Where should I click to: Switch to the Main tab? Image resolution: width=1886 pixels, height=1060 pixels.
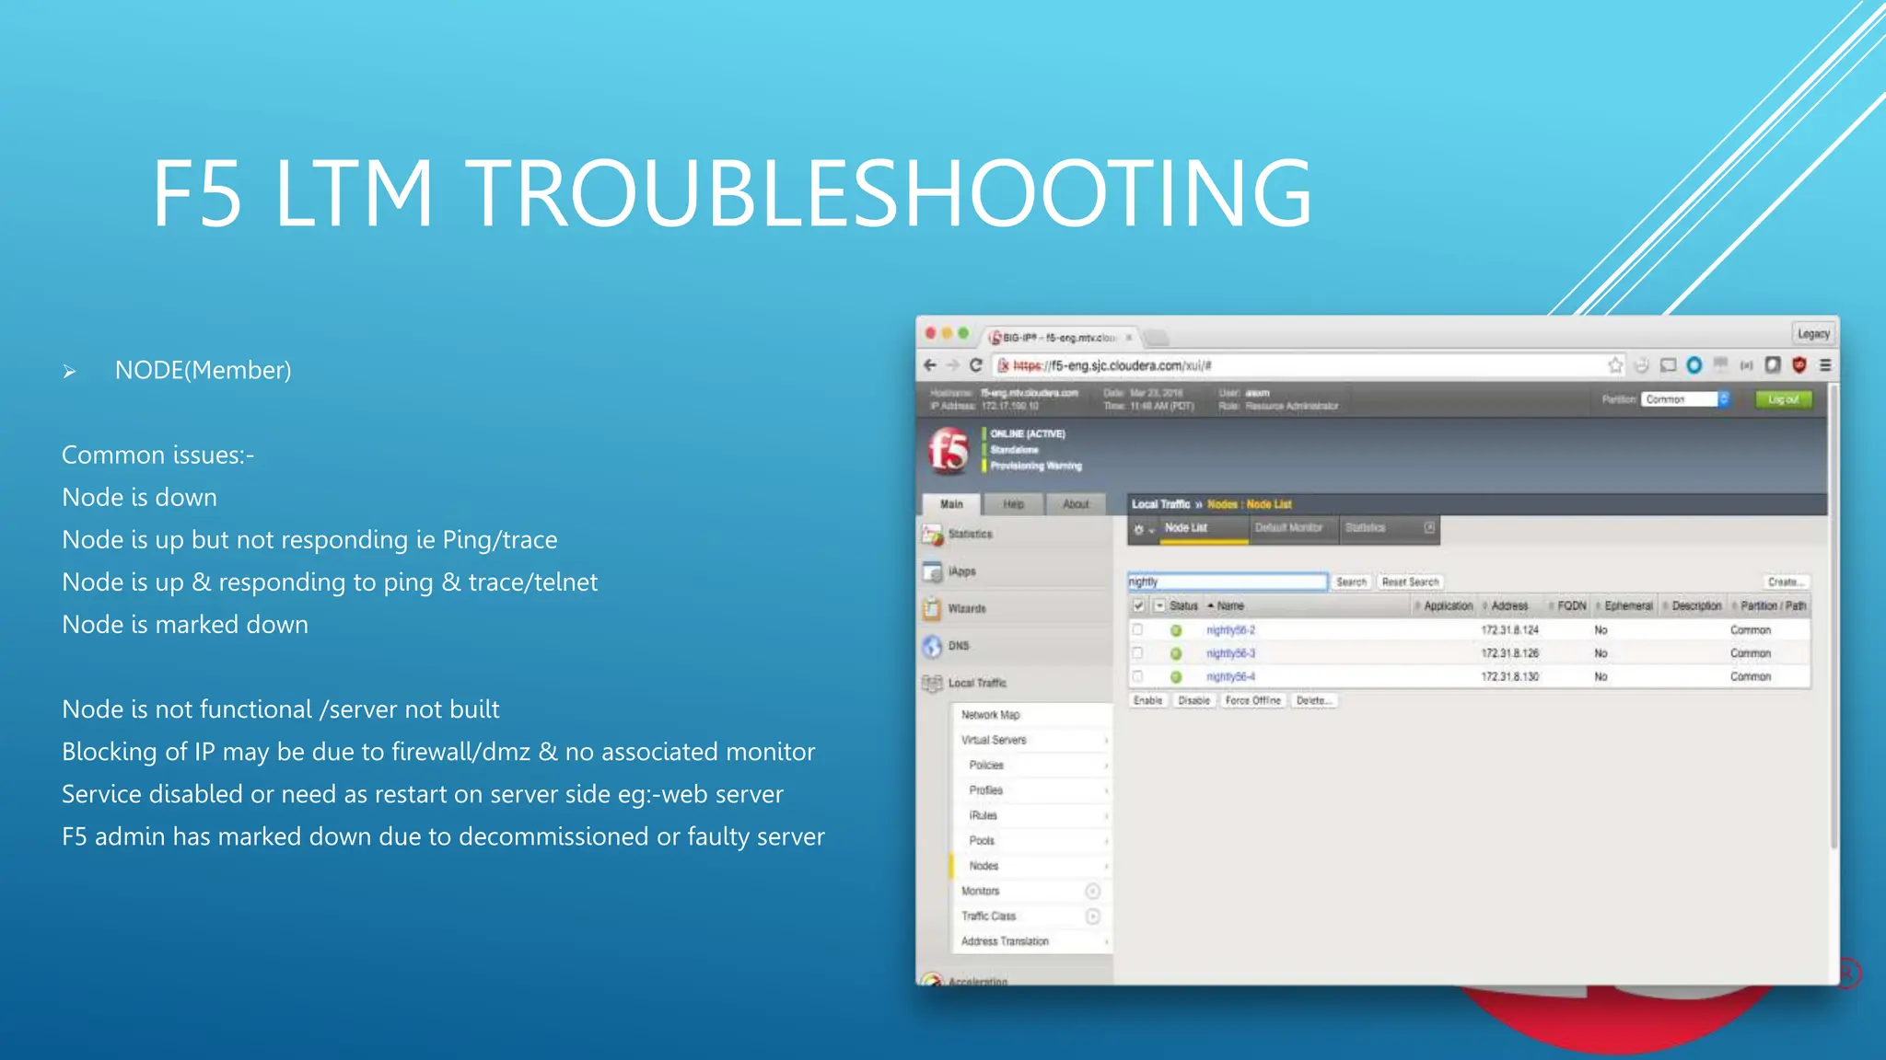point(951,504)
